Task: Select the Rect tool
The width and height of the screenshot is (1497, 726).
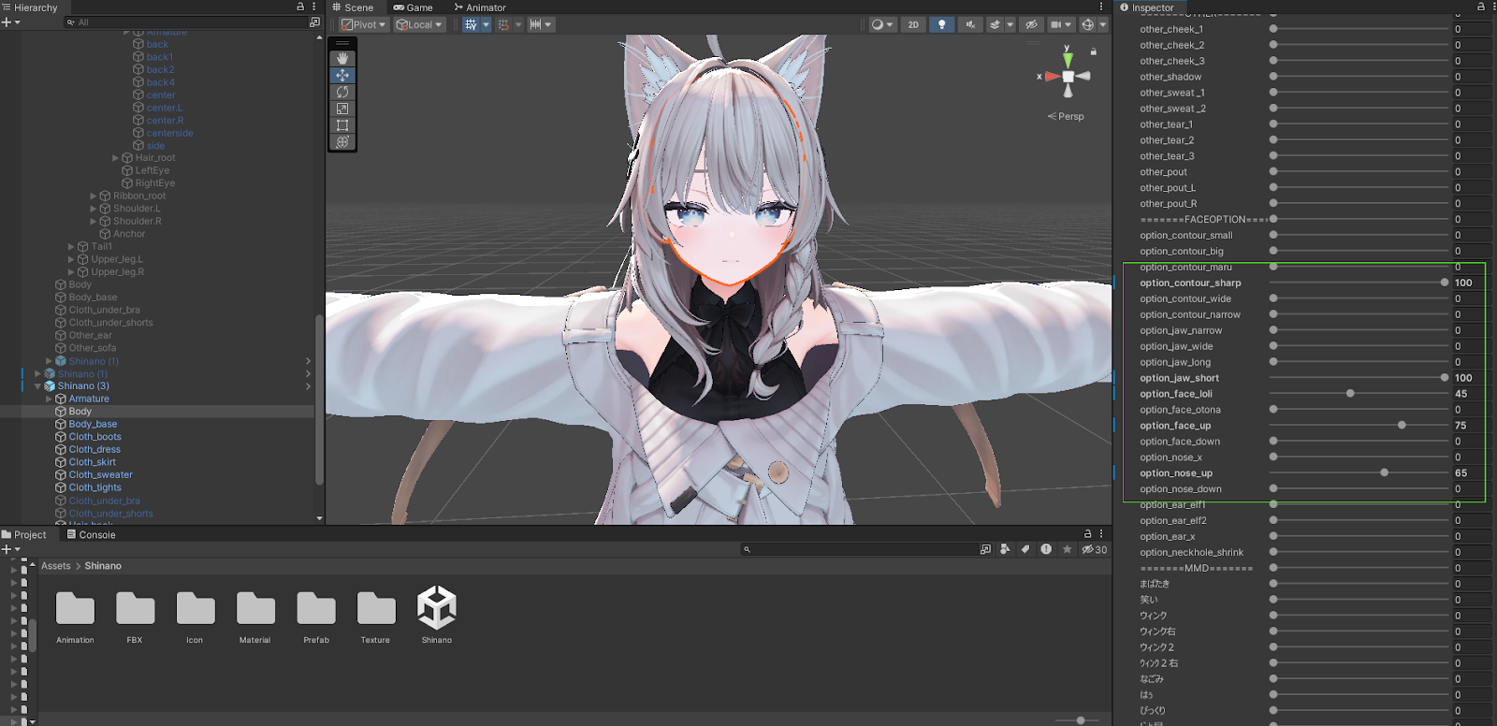Action: pos(342,125)
